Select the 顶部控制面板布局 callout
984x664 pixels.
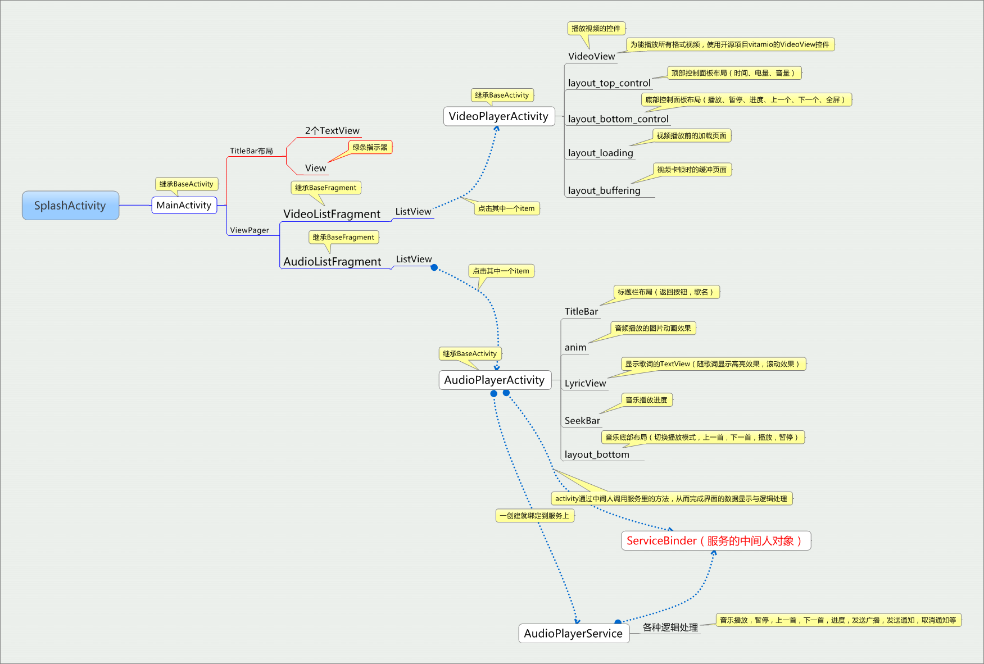(734, 73)
